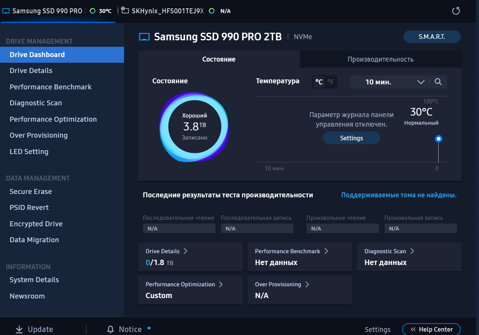This screenshot has width=479, height=335.
Task: Click N/A value under Over Provisioning
Action: [262, 296]
